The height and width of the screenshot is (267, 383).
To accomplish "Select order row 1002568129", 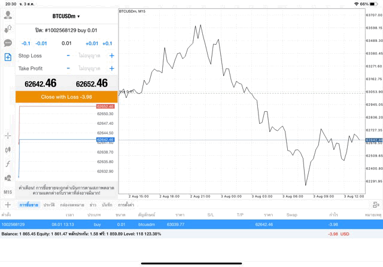I will [191, 225].
